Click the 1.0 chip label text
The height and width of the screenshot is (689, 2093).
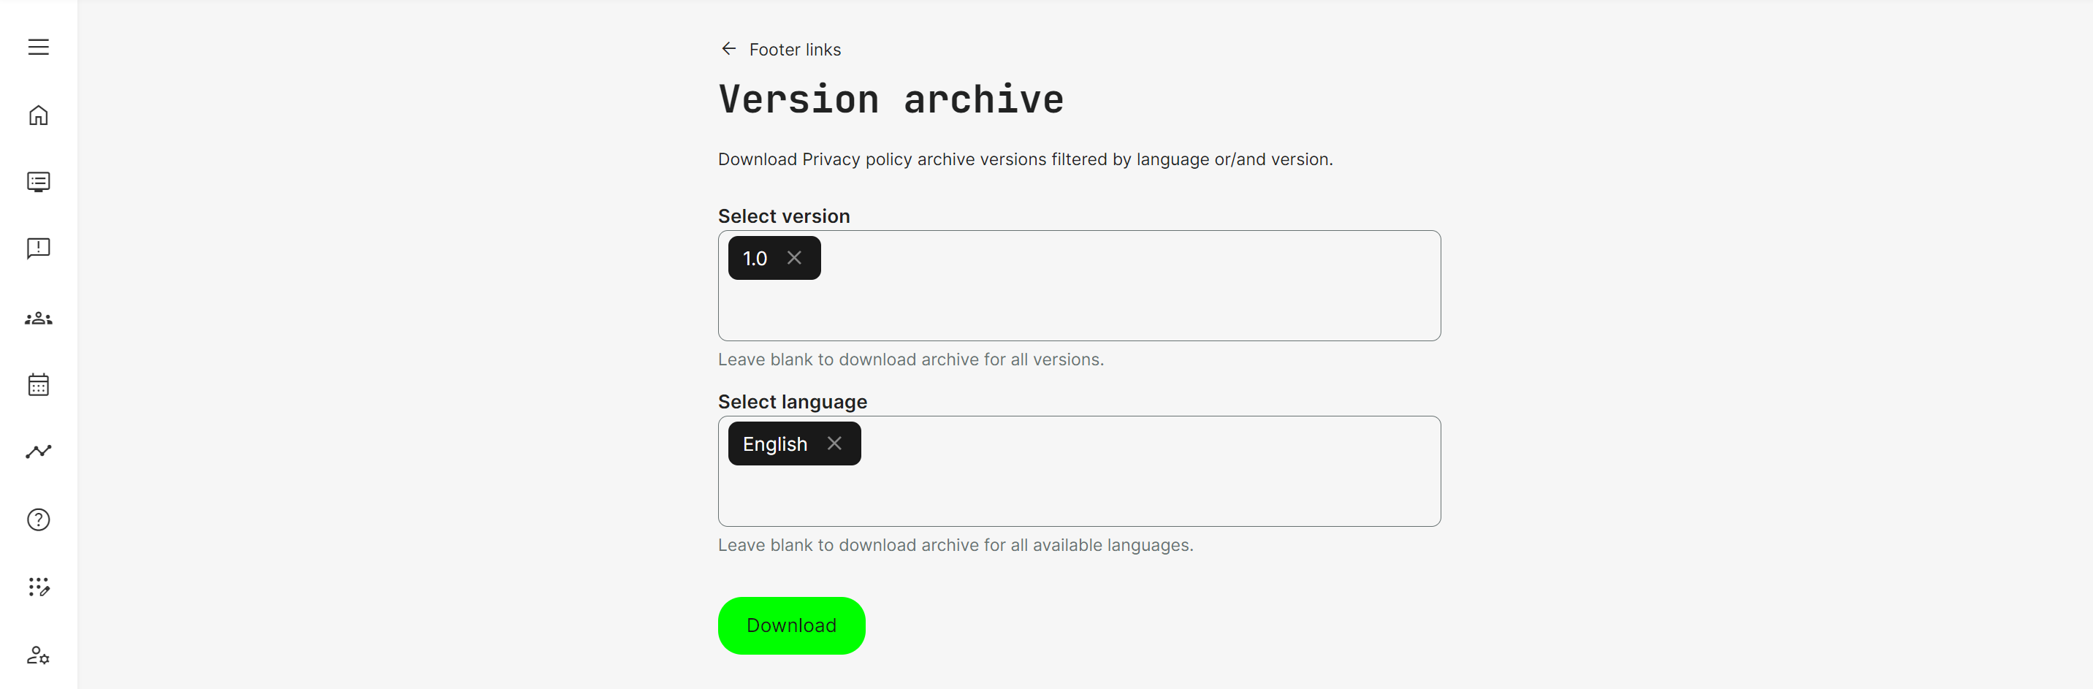tap(755, 259)
